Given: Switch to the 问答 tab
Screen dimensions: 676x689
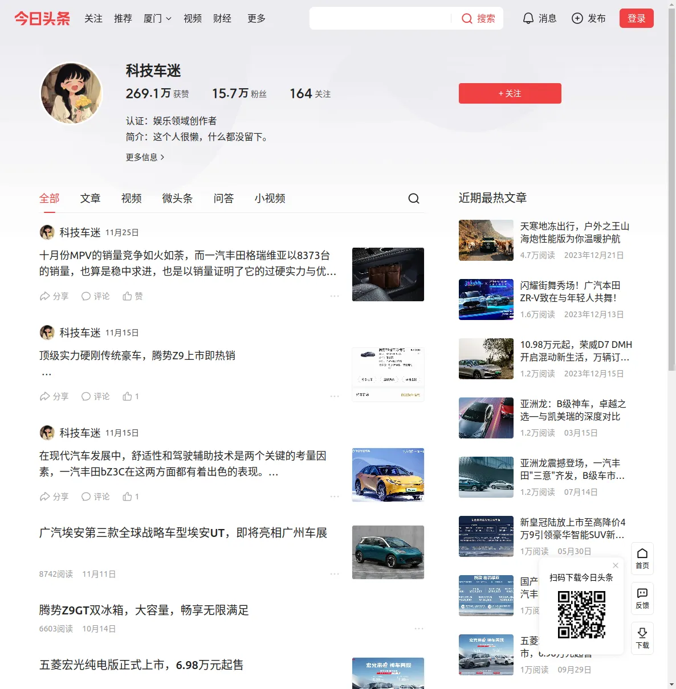Looking at the screenshot, I should [x=224, y=198].
